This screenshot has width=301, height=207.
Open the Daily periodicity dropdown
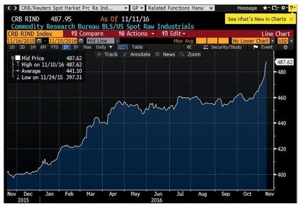(x=104, y=47)
